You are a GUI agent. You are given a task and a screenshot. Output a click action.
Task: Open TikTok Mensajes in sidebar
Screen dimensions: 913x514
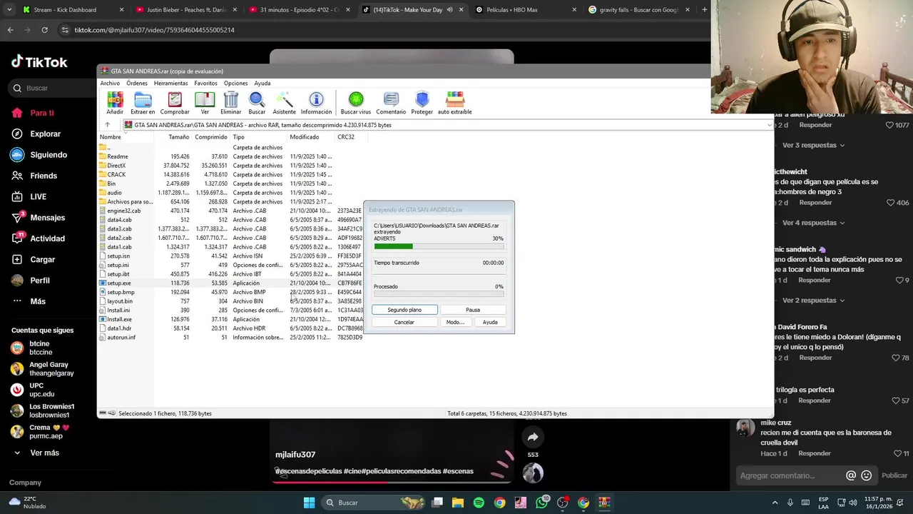point(38,217)
